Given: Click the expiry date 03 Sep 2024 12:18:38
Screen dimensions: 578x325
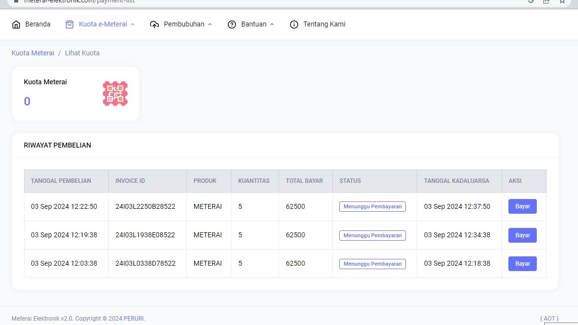Looking at the screenshot, I should point(457,263).
